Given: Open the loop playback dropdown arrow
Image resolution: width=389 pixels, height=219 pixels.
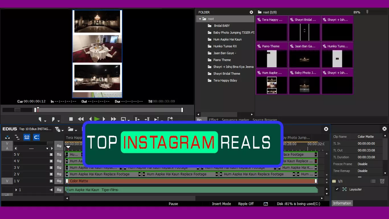Looking at the screenshot, I should pos(129,120).
